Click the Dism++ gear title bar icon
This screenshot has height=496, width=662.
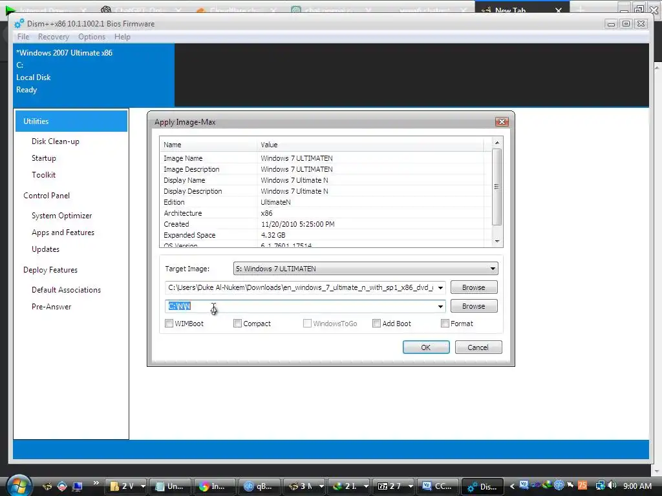(x=19, y=24)
